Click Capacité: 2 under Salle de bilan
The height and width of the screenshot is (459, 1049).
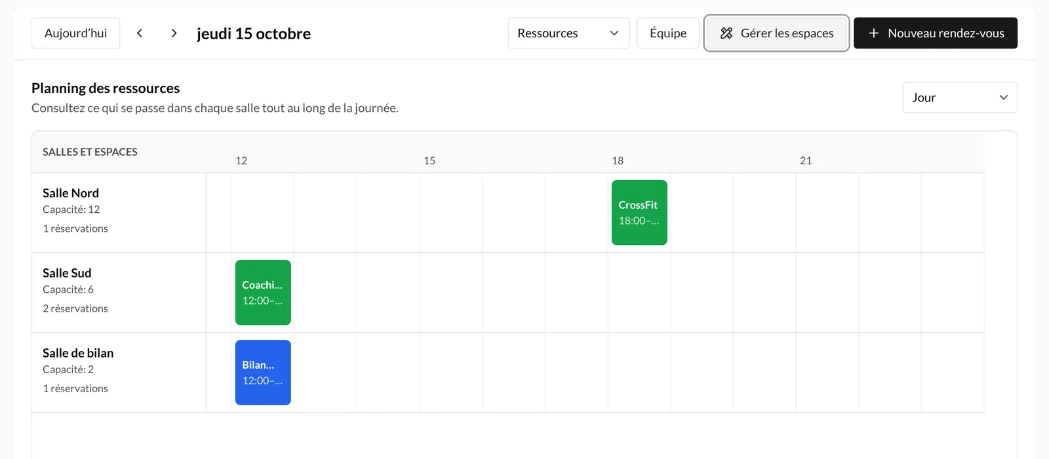coord(68,369)
